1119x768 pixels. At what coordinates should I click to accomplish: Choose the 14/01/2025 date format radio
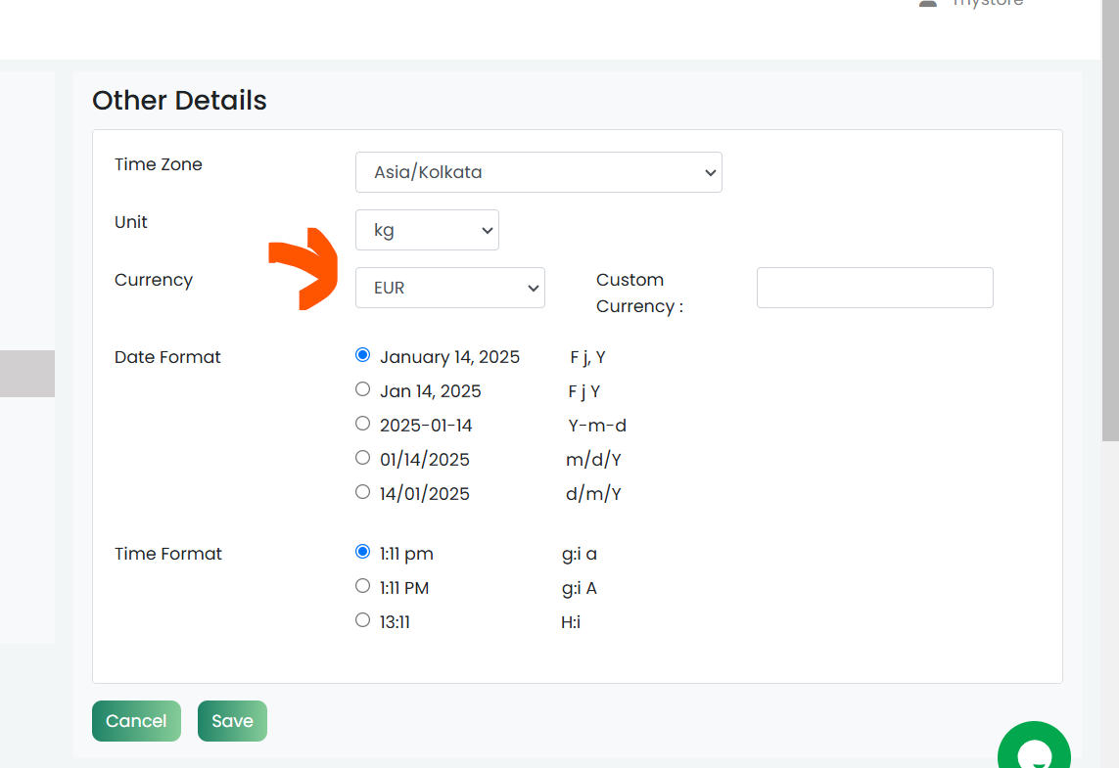(x=362, y=492)
